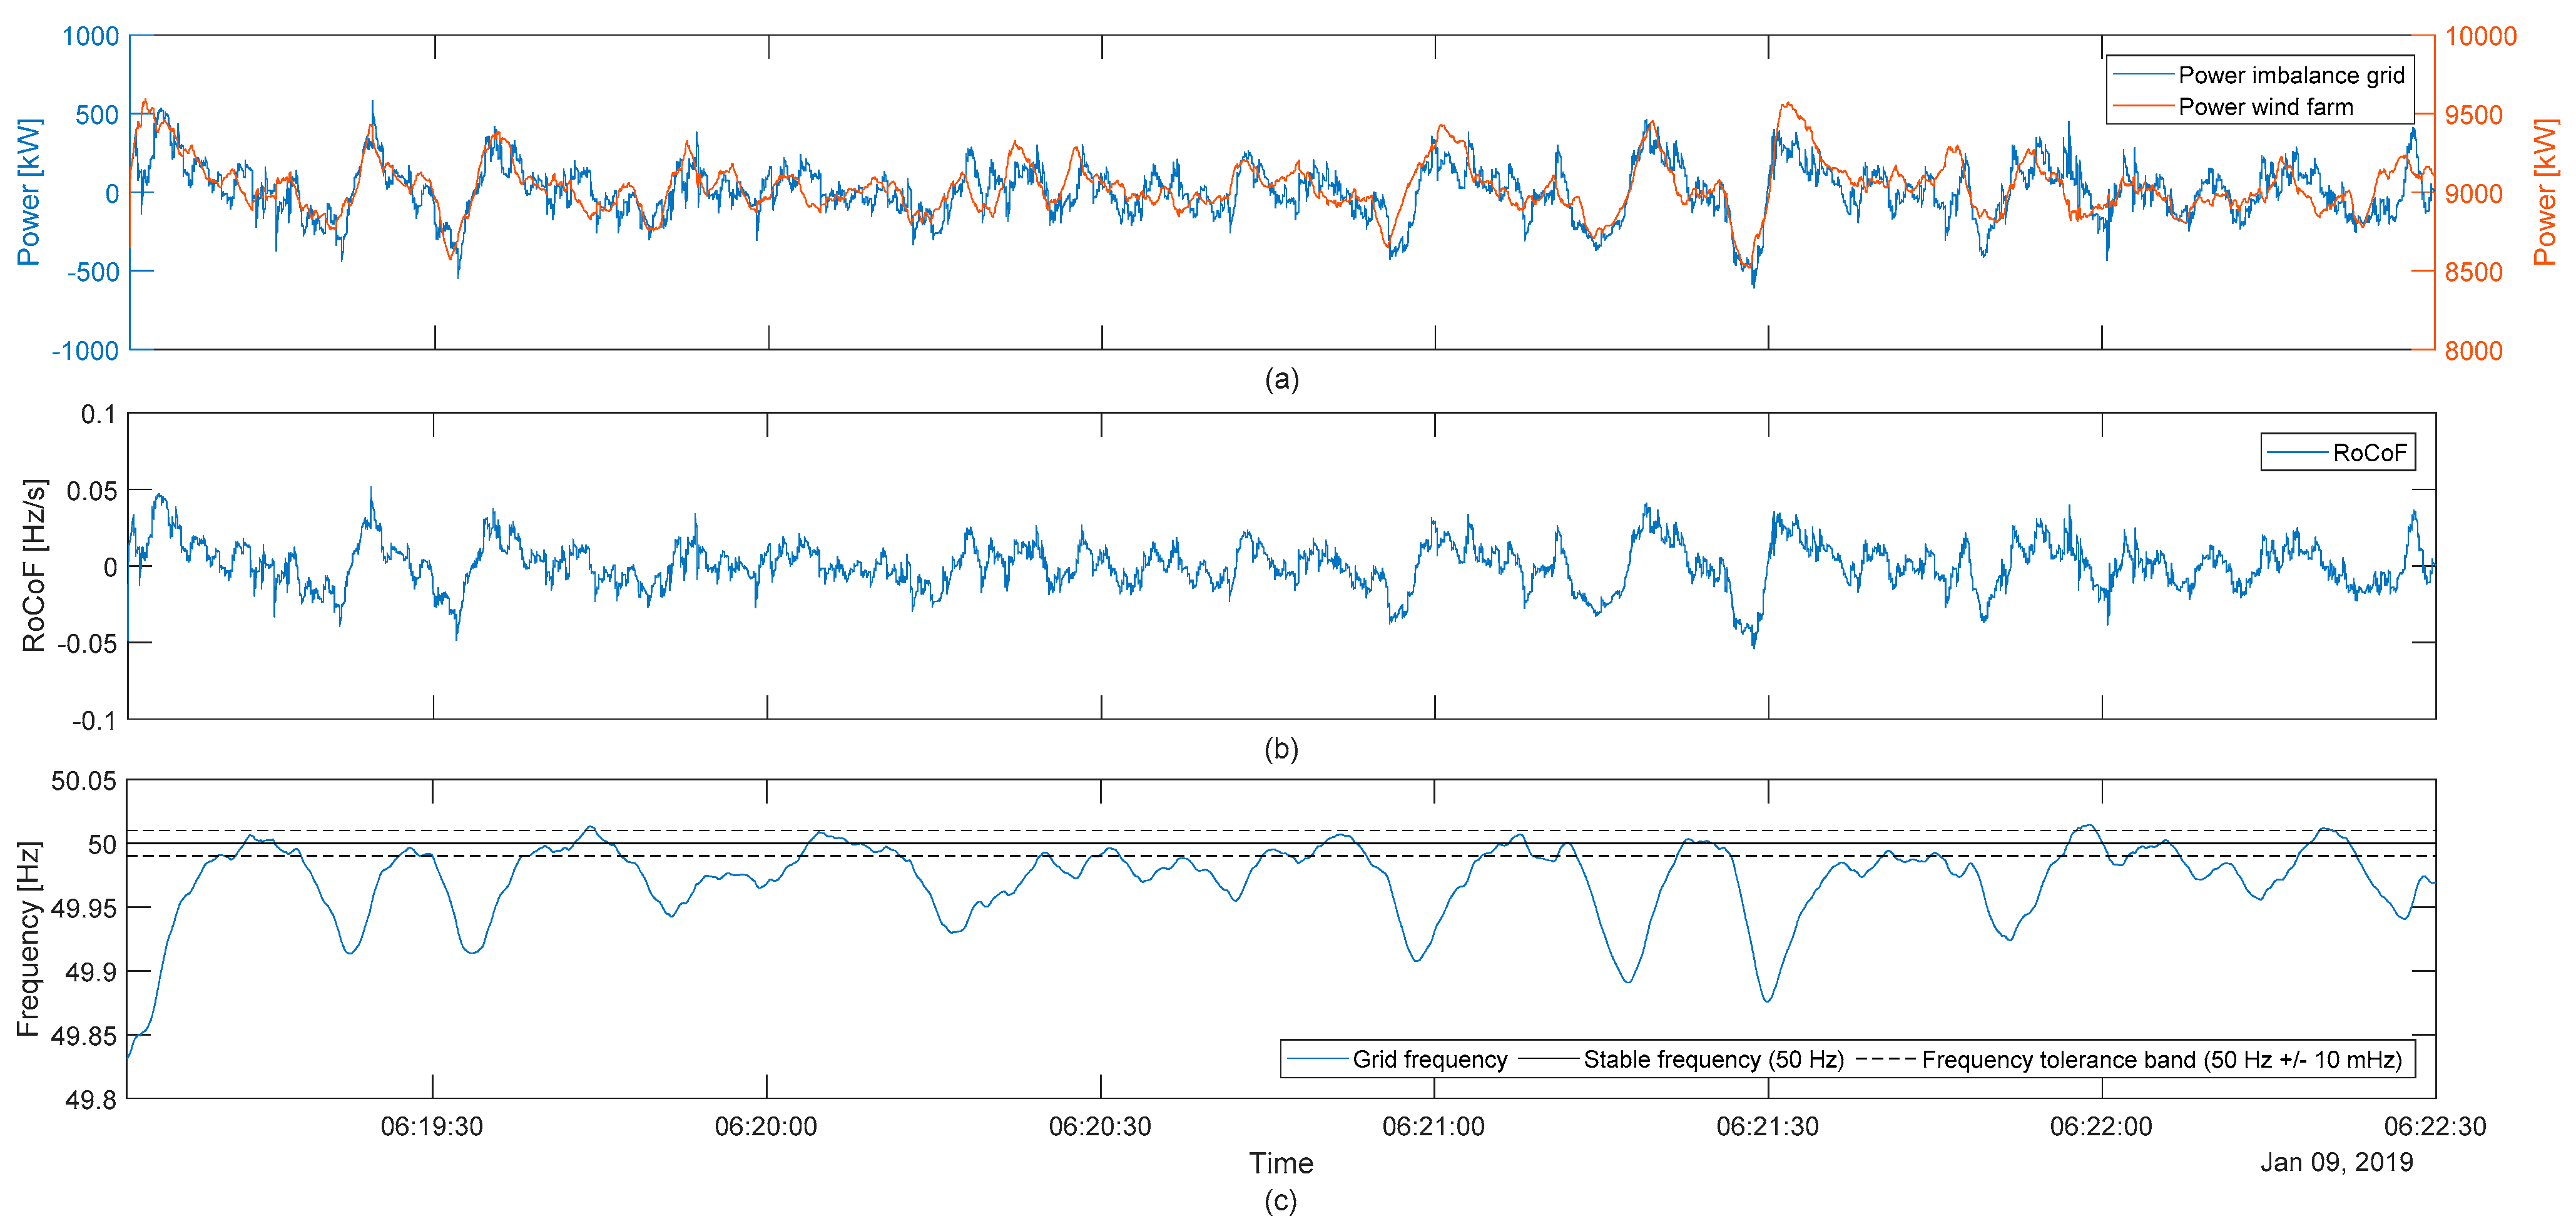The width and height of the screenshot is (2576, 1231).
Task: Click the 06:21:00 time tick label
Action: point(1433,1127)
